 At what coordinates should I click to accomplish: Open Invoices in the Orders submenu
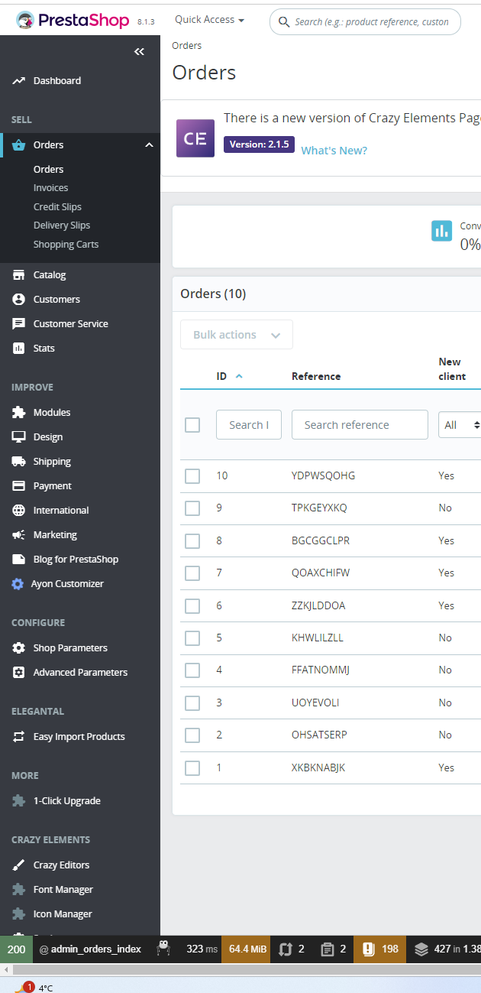pos(50,188)
